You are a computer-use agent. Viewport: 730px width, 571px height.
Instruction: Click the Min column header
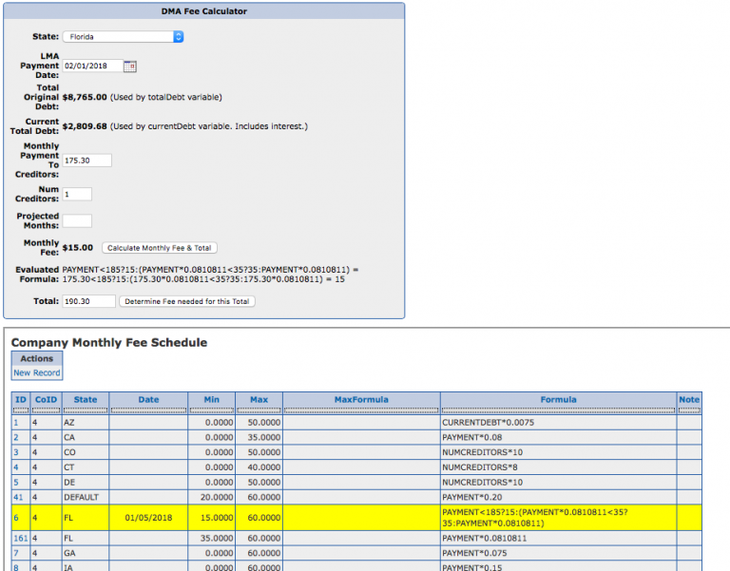click(211, 400)
